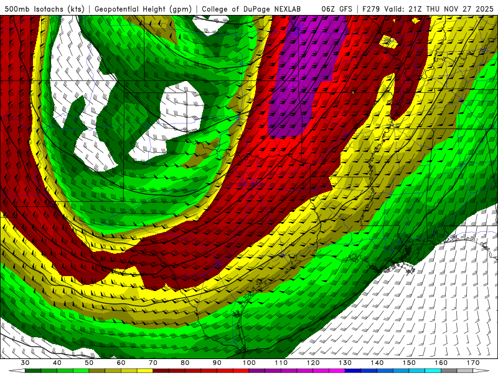Click the '130' label on the color scale

click(345, 363)
